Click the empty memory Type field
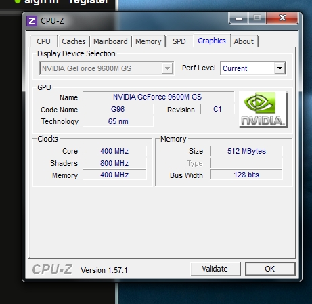The image size is (312, 304). [246, 163]
